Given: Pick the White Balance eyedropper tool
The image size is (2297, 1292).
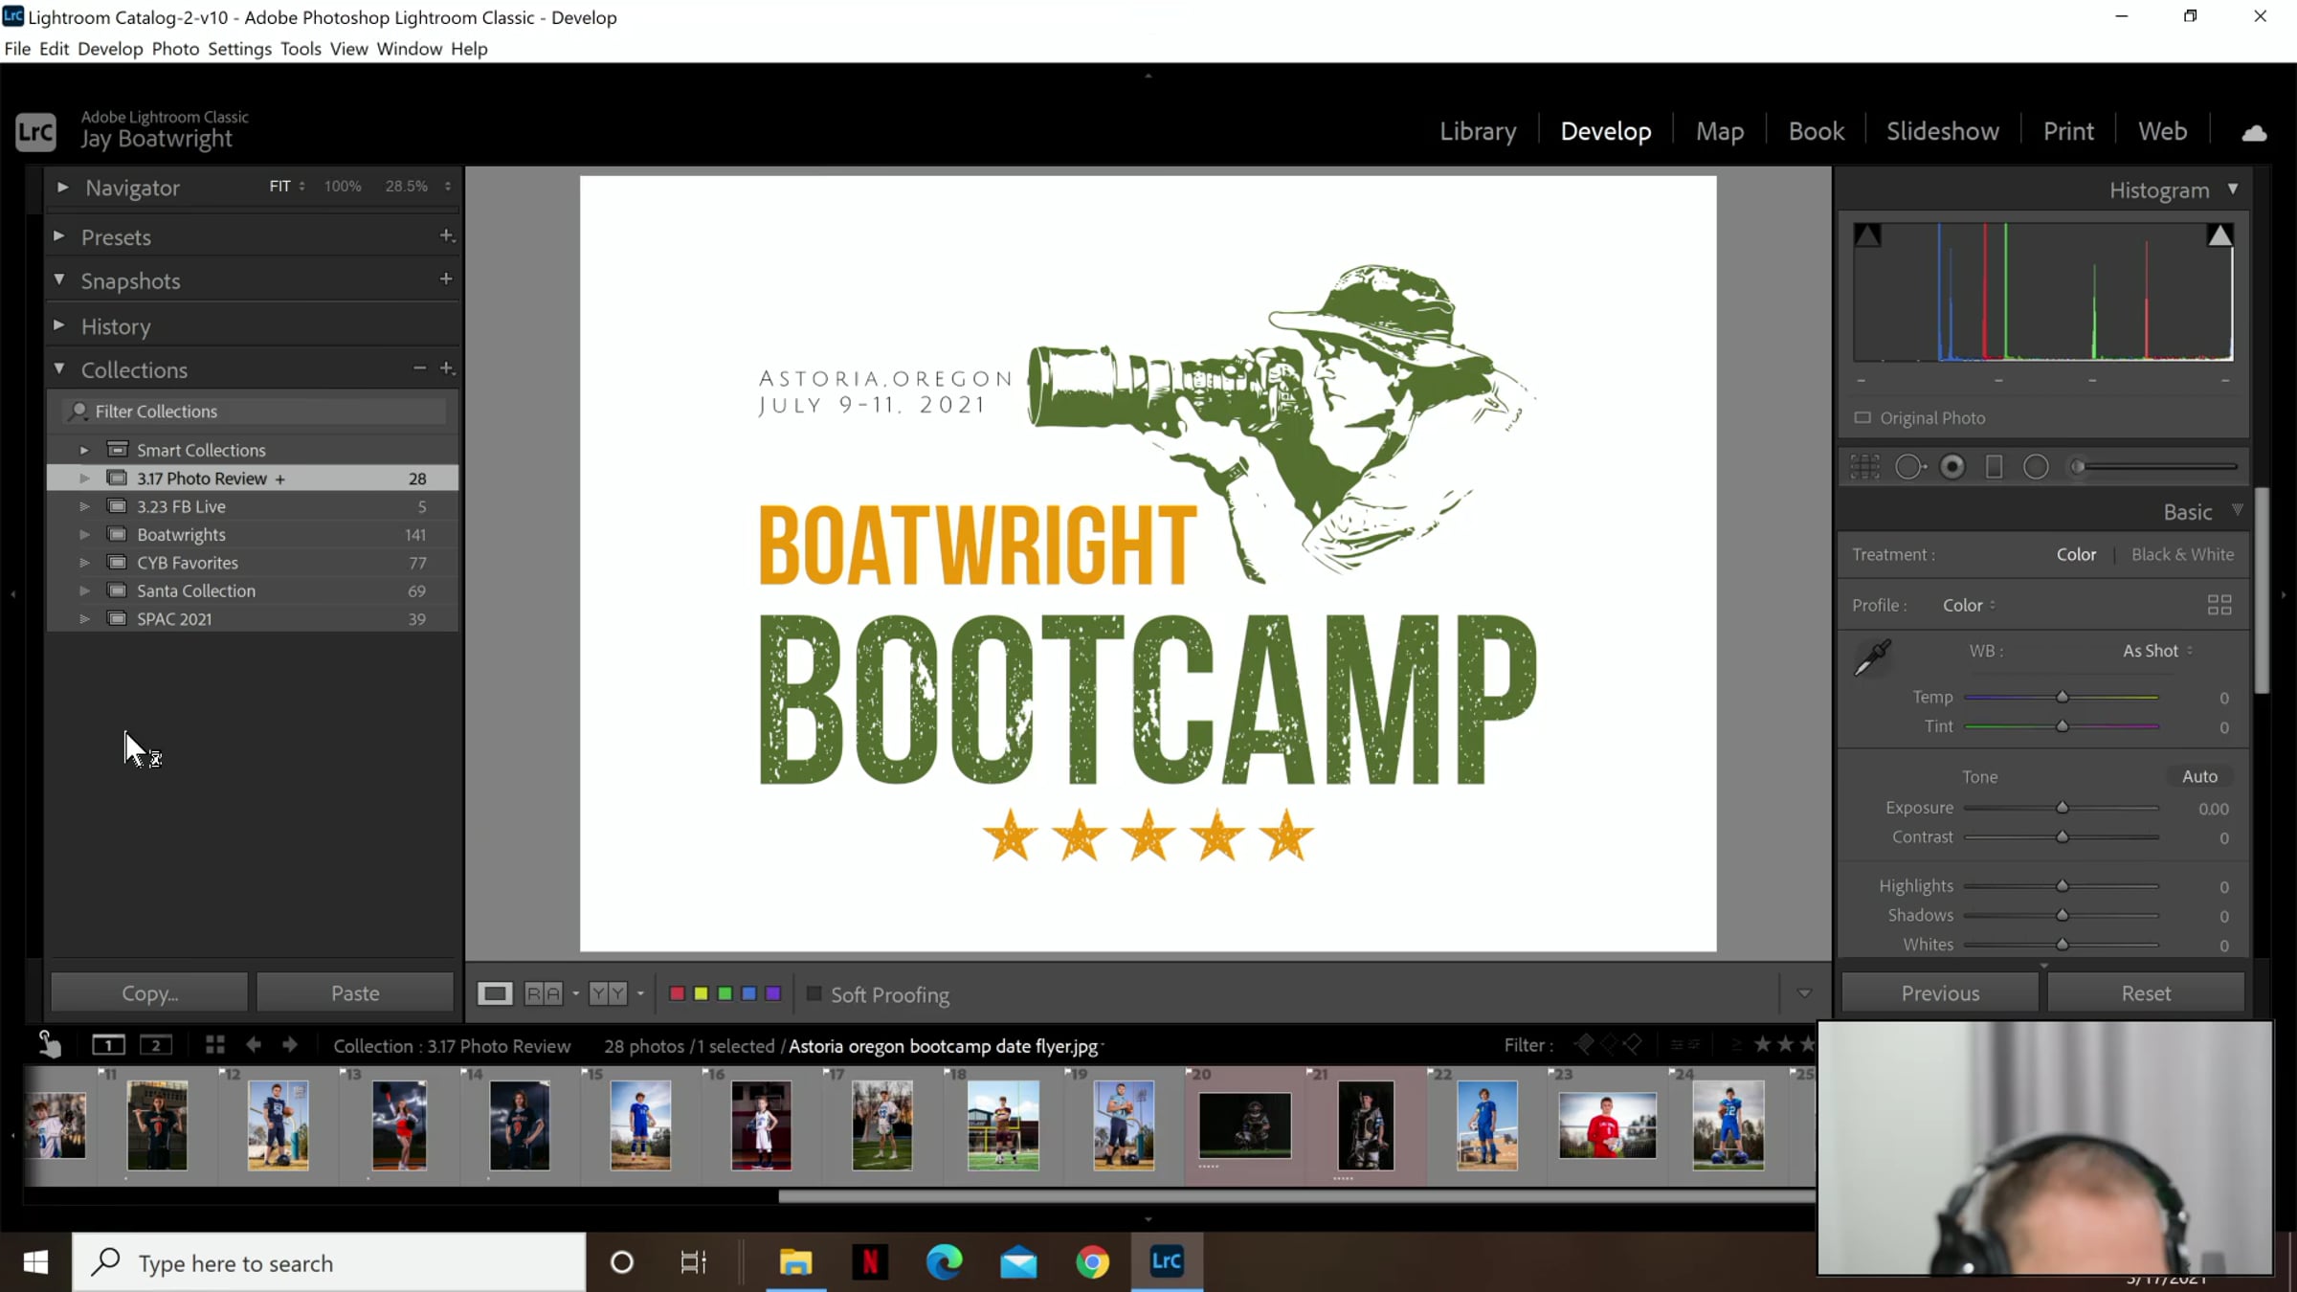Looking at the screenshot, I should click(x=1872, y=658).
